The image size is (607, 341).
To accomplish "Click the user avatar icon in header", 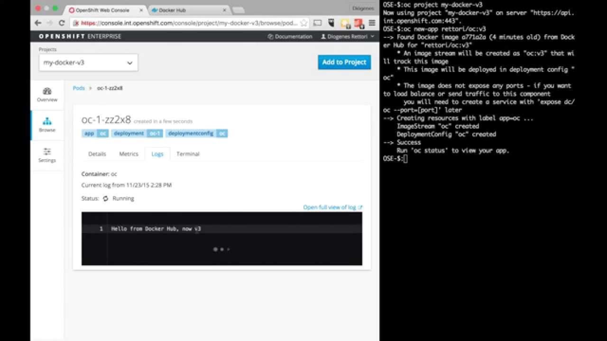I will (x=323, y=36).
